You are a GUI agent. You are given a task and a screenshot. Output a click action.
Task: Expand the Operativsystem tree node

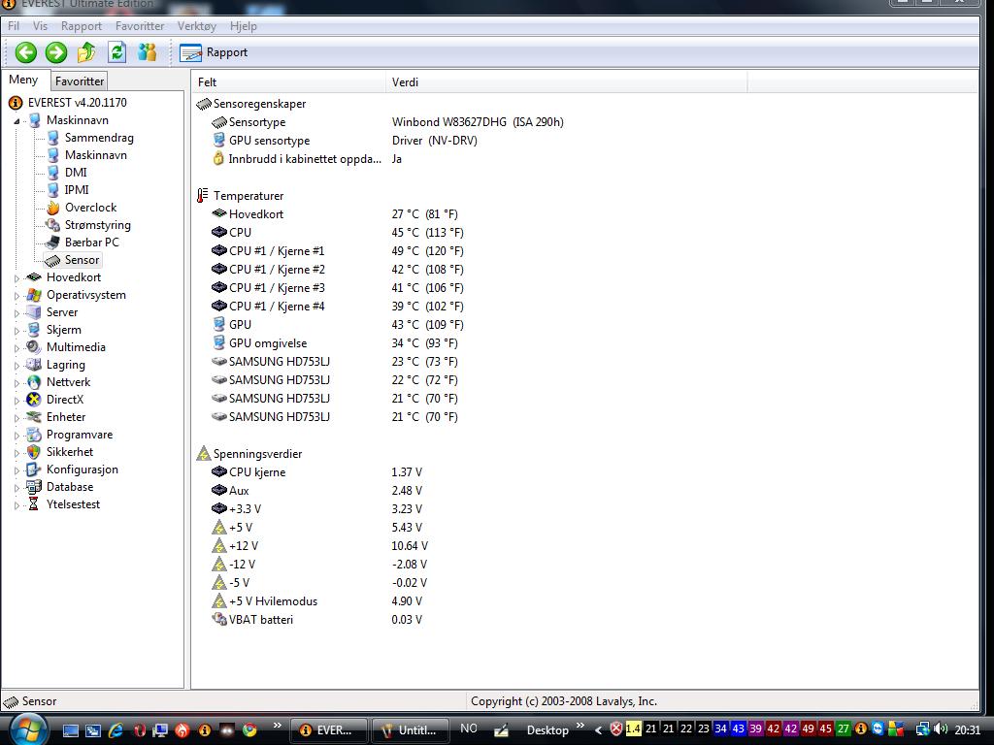(17, 296)
